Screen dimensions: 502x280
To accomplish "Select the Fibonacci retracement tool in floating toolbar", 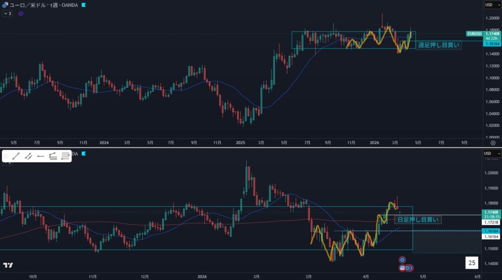I will [x=53, y=156].
